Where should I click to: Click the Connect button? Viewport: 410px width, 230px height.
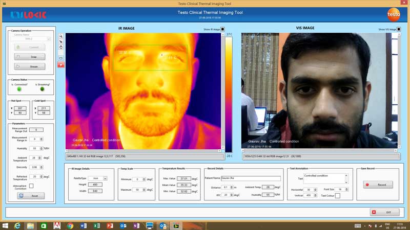click(x=30, y=47)
